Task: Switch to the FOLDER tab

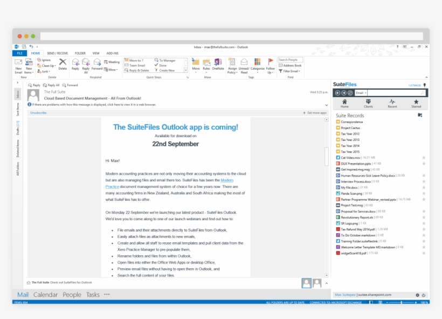Action: click(x=80, y=53)
